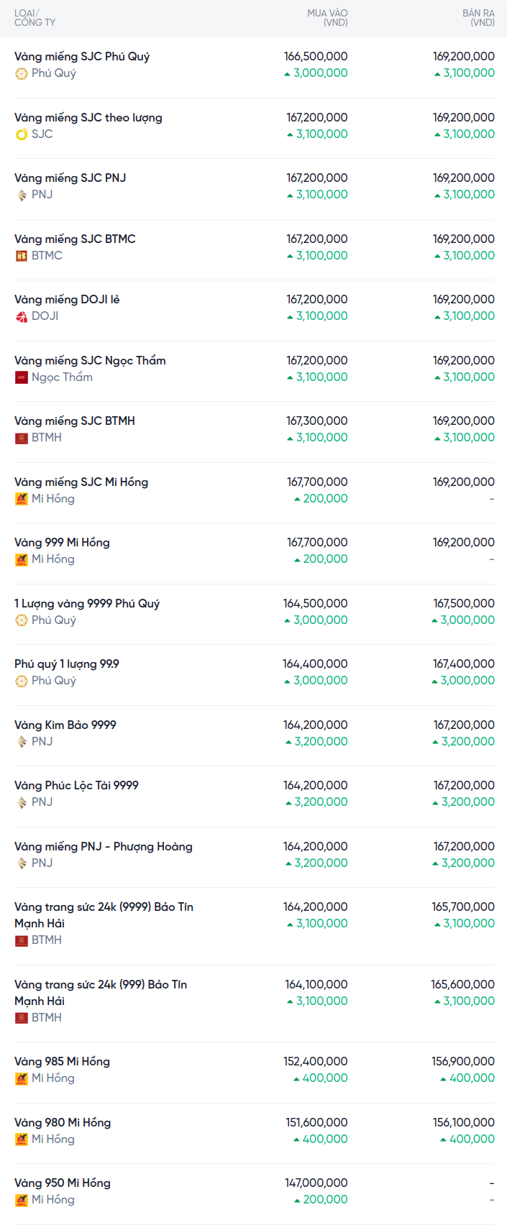Open the Vàng Phúc Lộc Tài 9999 entry
The width and height of the screenshot is (507, 1225).
pos(76,786)
